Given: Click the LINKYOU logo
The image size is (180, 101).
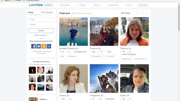Looking at the screenshot, I should pyautogui.click(x=36, y=5).
